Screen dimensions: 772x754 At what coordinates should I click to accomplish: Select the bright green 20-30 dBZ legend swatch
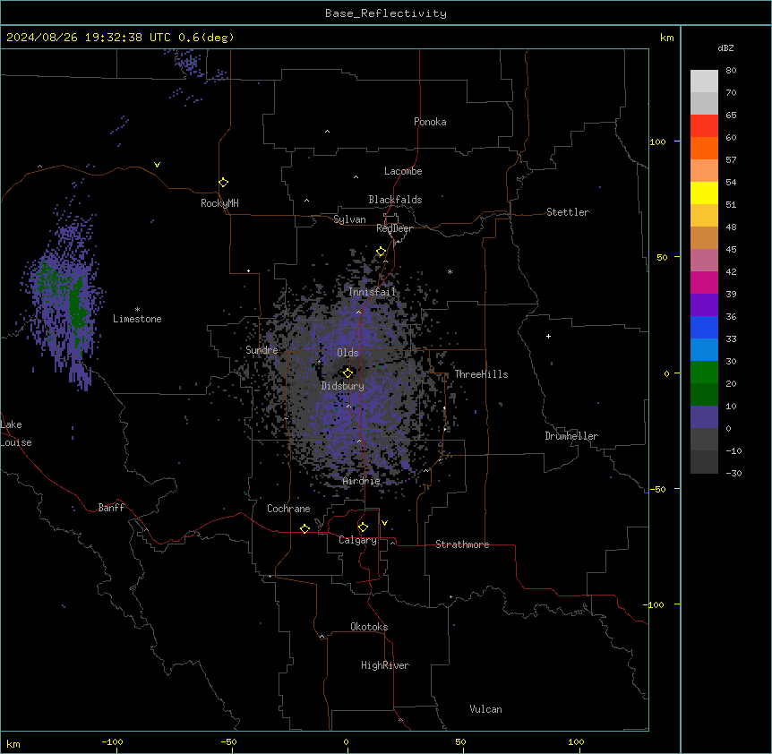[x=704, y=373]
